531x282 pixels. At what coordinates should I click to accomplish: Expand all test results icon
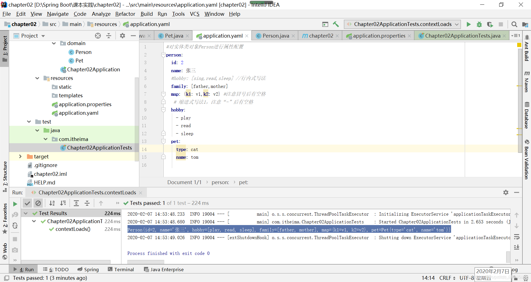[x=76, y=203]
